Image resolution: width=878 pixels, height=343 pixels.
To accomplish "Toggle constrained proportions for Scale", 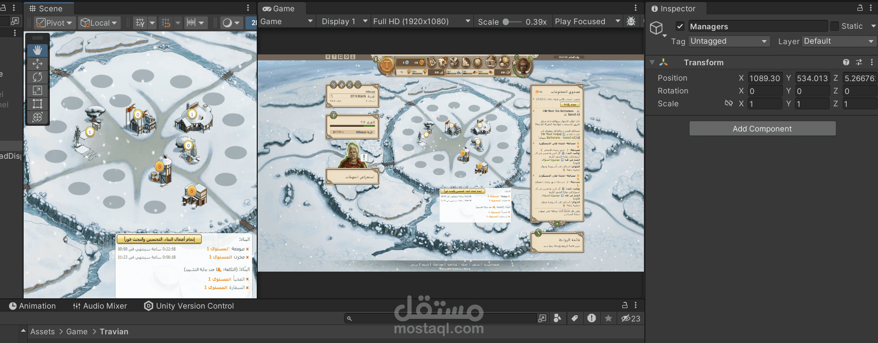I will click(729, 103).
